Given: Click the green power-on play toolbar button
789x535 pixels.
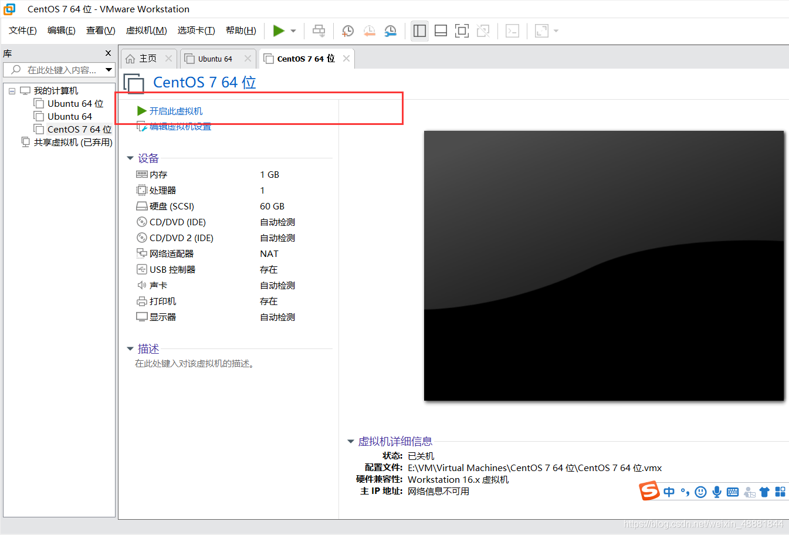Looking at the screenshot, I should coord(279,31).
